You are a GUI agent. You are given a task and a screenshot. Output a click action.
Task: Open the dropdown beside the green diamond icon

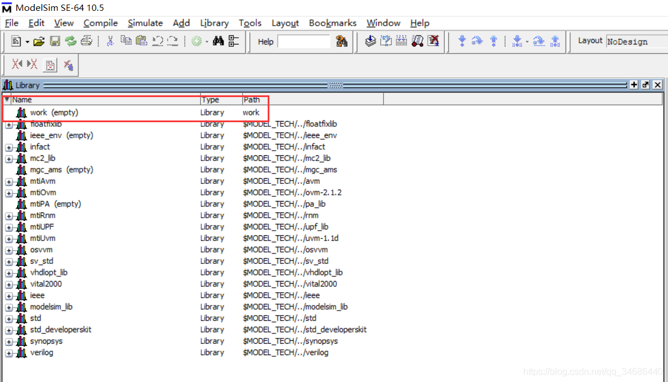click(207, 42)
